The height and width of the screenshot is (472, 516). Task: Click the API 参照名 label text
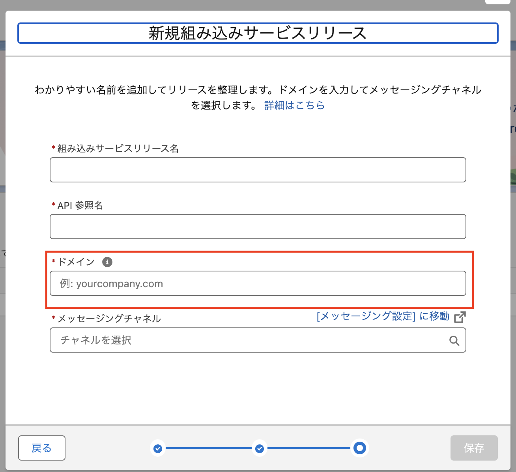click(x=80, y=205)
